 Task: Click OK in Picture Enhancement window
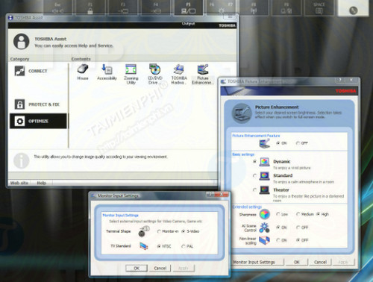297,262
